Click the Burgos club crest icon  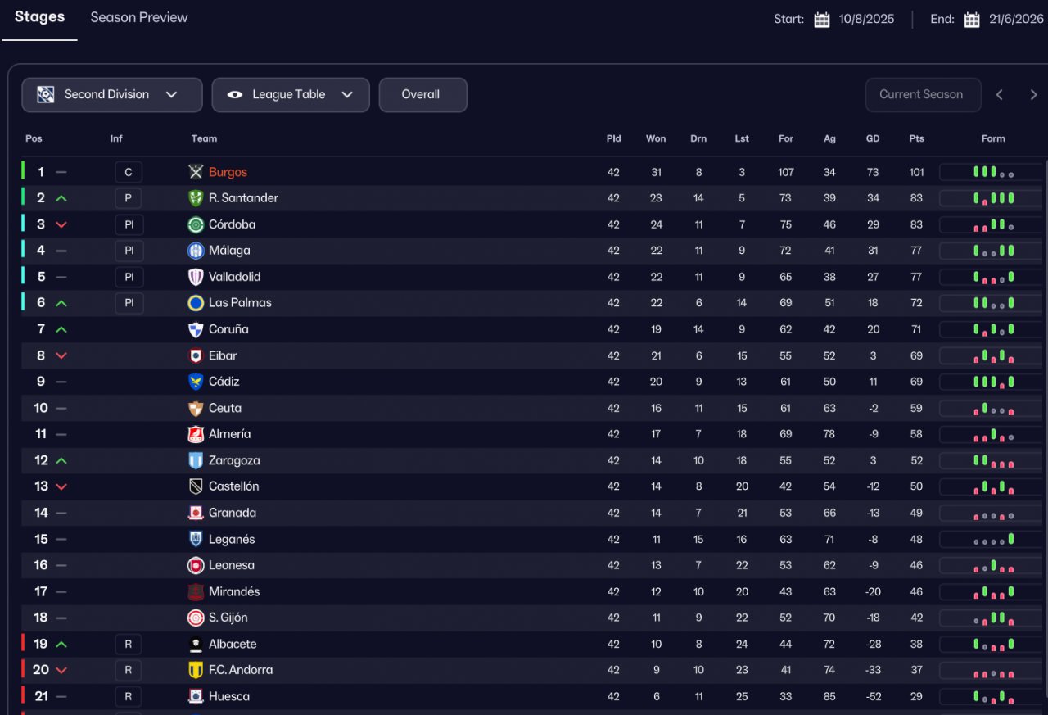click(x=196, y=172)
